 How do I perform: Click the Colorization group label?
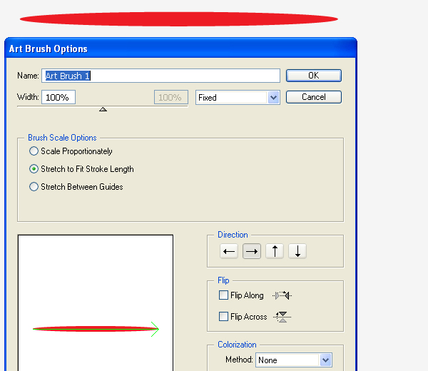click(237, 345)
